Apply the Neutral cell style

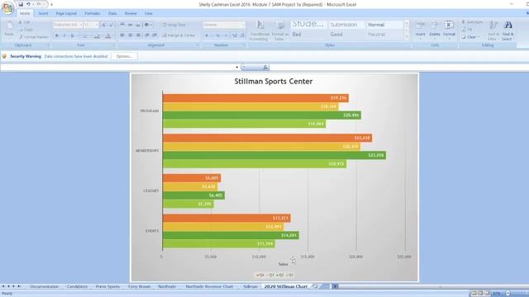pos(384,35)
